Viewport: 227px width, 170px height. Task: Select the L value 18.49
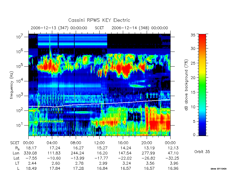(31, 168)
